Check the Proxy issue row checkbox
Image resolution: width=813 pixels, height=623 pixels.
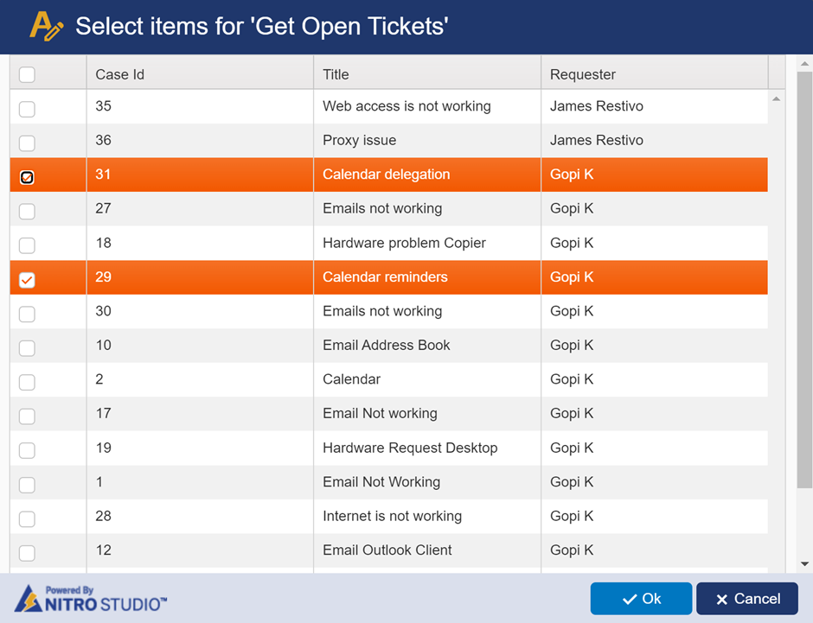(x=26, y=142)
